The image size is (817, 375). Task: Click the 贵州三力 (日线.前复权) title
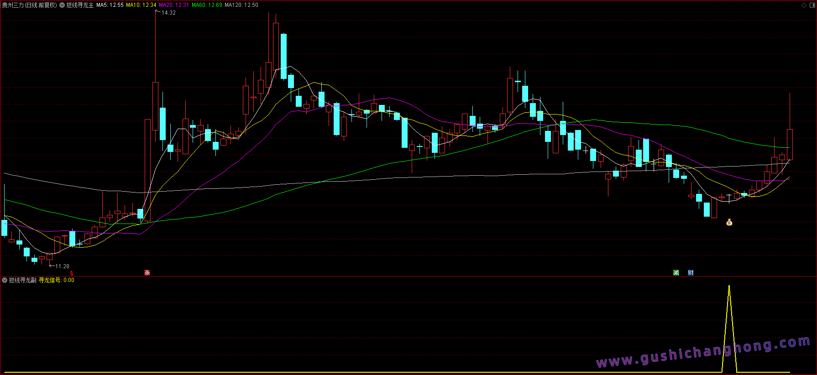tap(29, 5)
